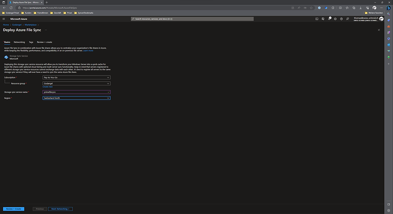Open Weitere Favoriten folder
Screen dimensions: 393x214
[374, 13]
